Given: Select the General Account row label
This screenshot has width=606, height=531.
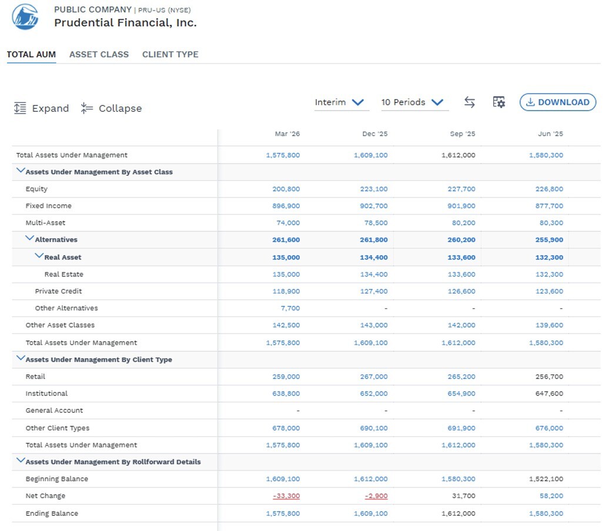Looking at the screenshot, I should pos(54,410).
